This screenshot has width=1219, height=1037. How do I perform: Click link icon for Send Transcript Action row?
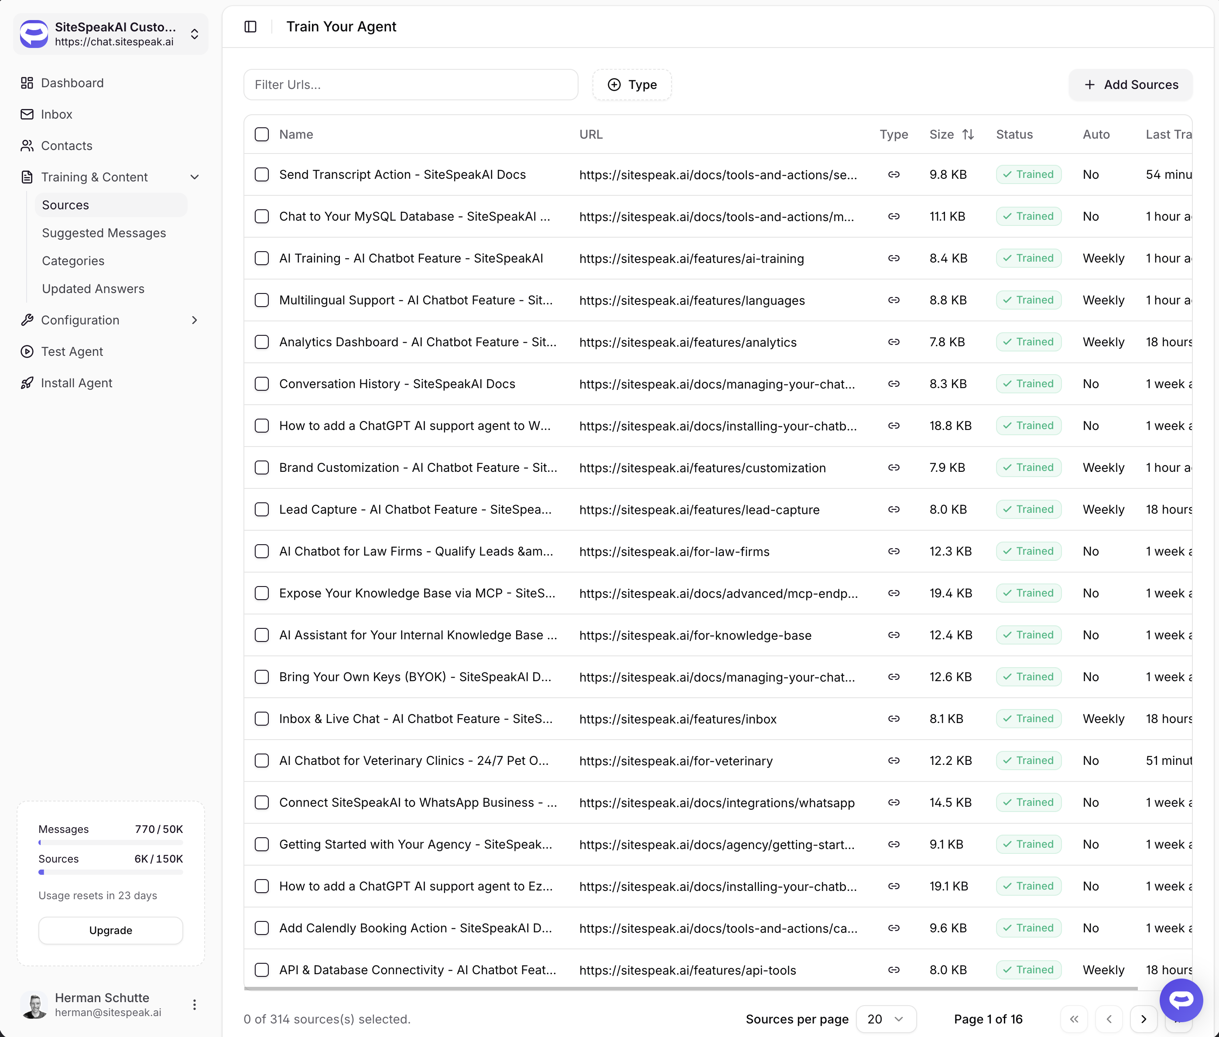tap(894, 174)
